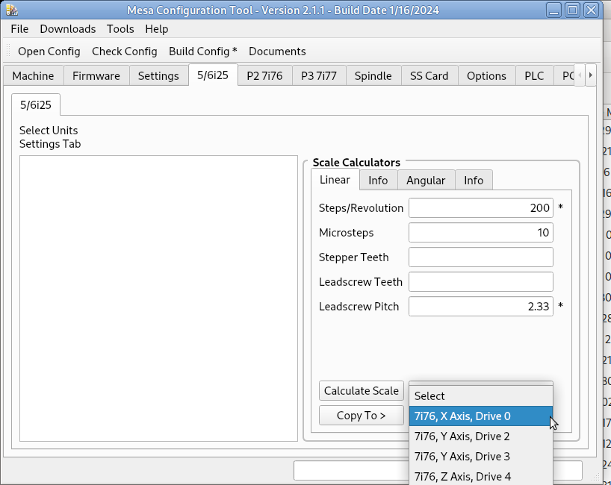Click the Leadscrew Pitch input field
Viewport: 611px width, 485px height.
pyautogui.click(x=481, y=307)
